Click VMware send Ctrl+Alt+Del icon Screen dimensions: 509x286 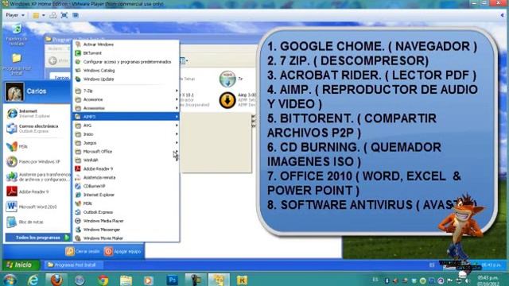(x=53, y=15)
